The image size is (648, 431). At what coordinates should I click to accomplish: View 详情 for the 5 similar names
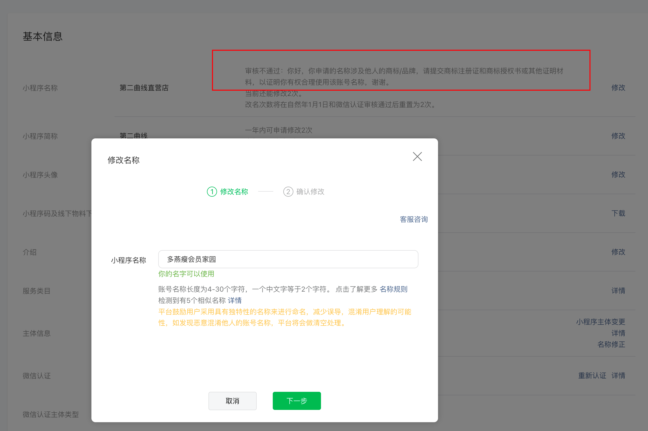click(x=235, y=300)
